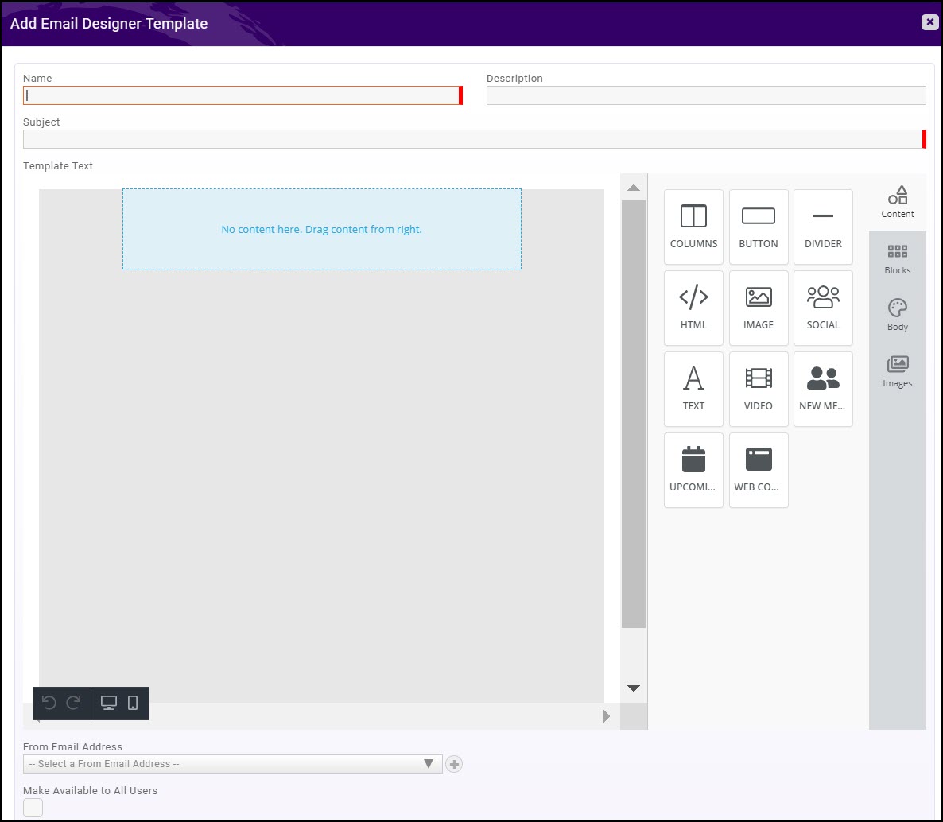Select the HTML content block
This screenshot has width=943, height=822.
pos(693,308)
